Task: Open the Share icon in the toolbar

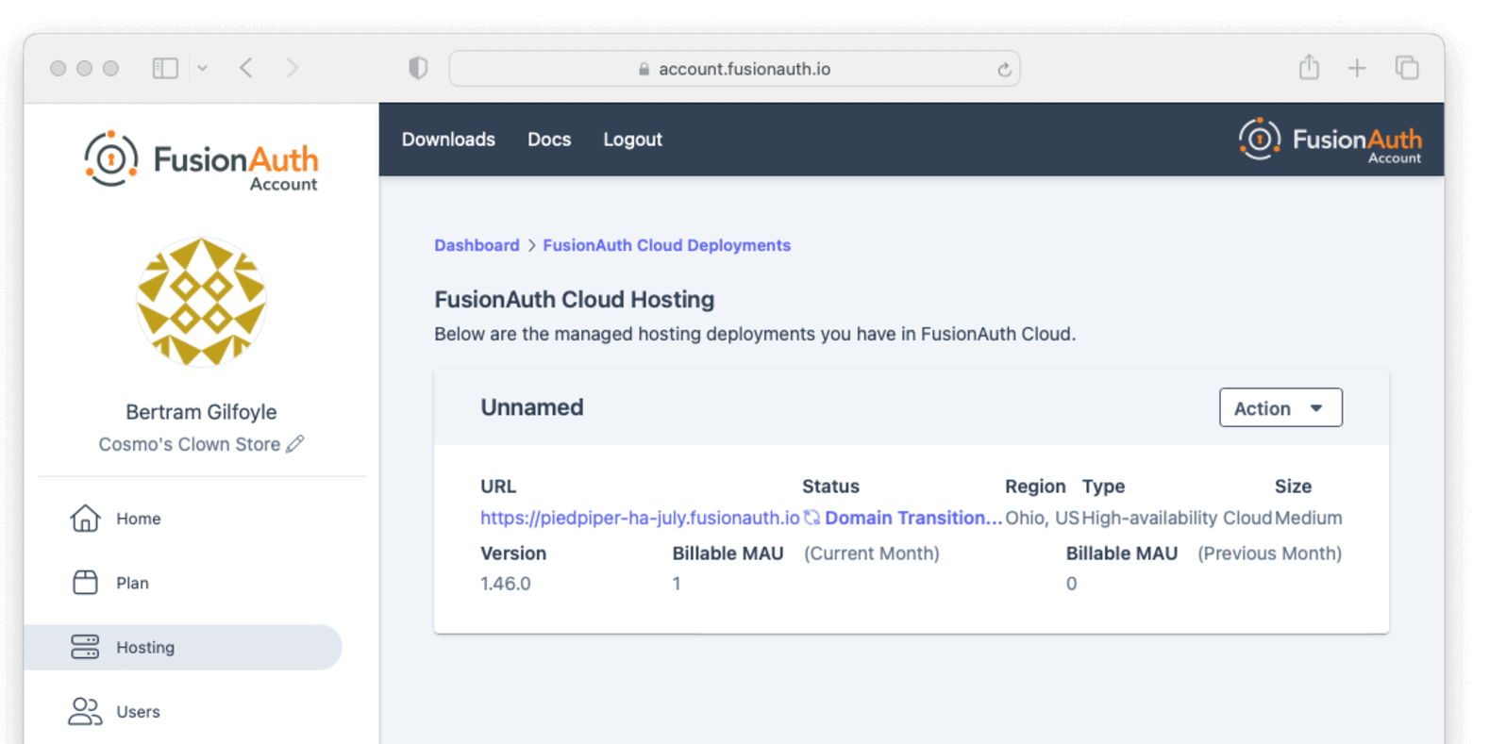Action: [1309, 67]
